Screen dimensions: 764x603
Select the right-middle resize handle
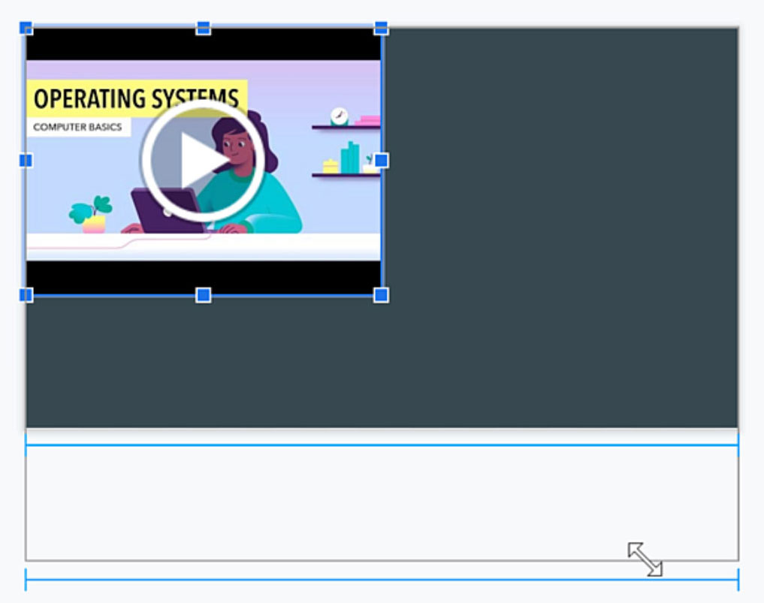pos(381,160)
